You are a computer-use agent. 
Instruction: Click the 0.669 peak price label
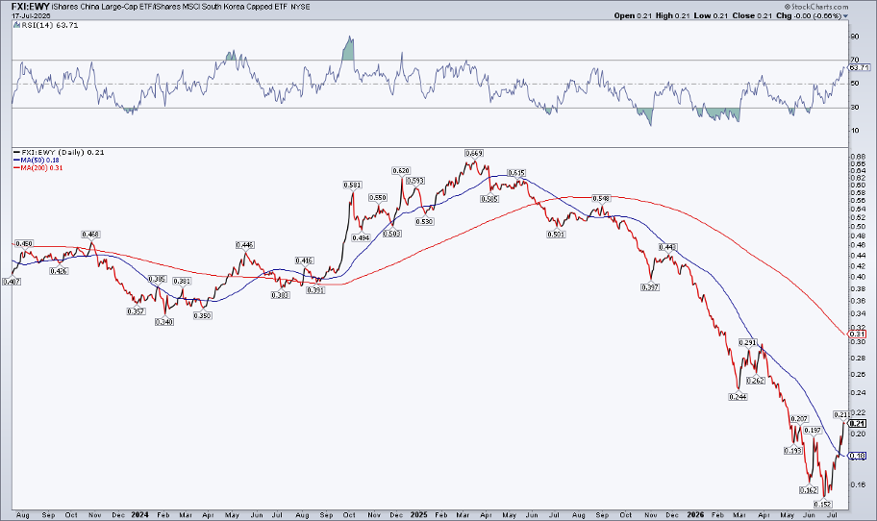click(x=474, y=153)
